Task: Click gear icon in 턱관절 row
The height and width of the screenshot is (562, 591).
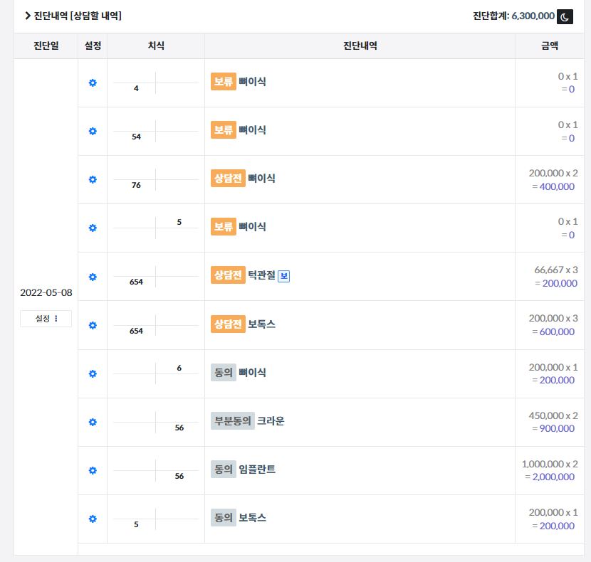Action: (93, 277)
